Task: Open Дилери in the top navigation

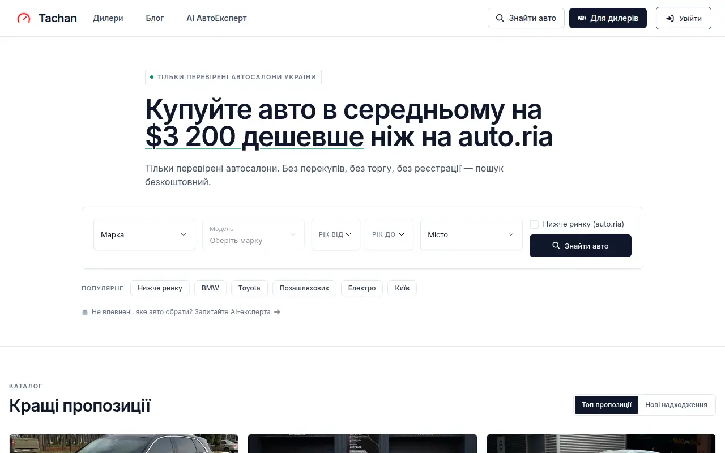Action: coord(108,18)
